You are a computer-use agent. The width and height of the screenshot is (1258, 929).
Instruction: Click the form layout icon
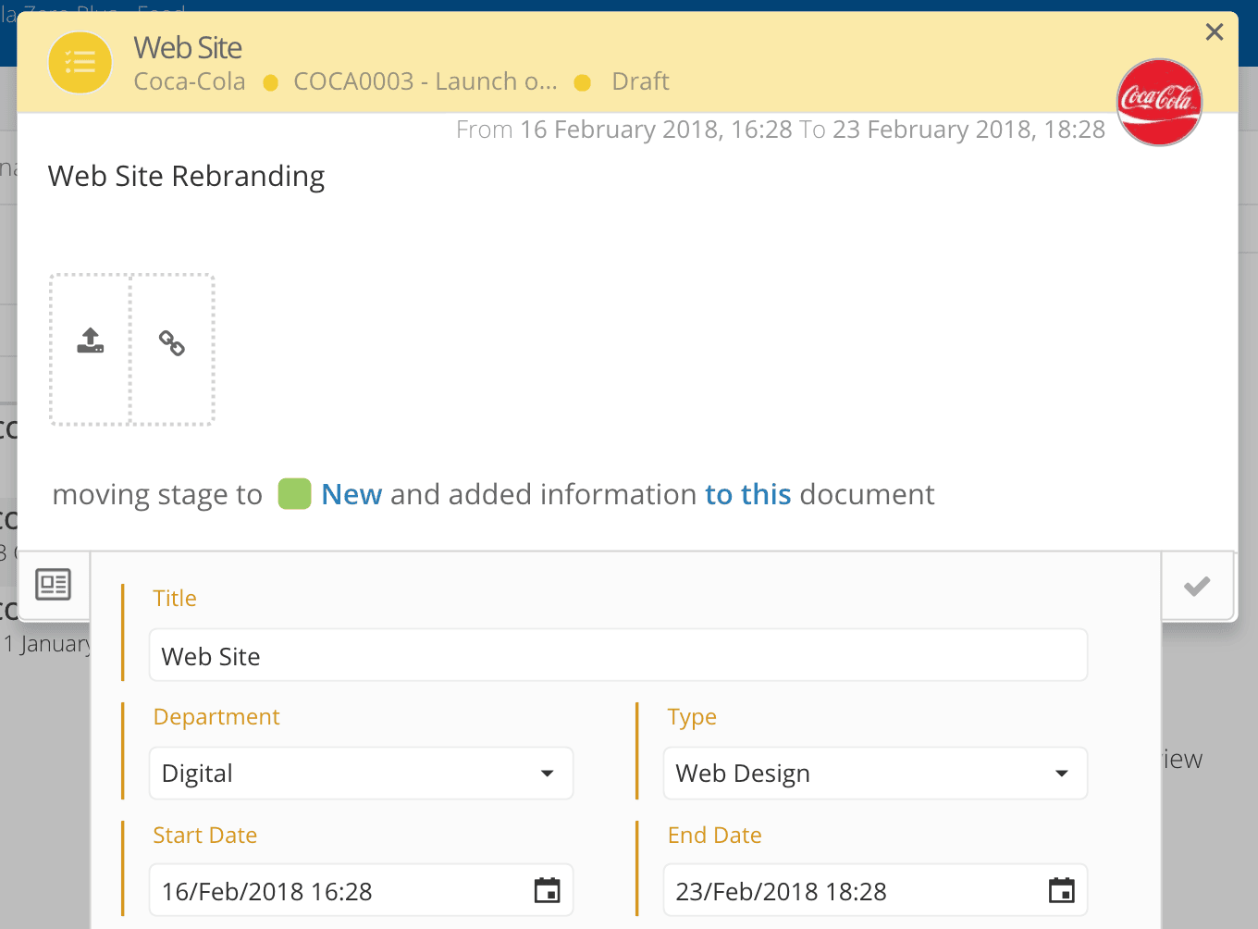click(x=53, y=585)
